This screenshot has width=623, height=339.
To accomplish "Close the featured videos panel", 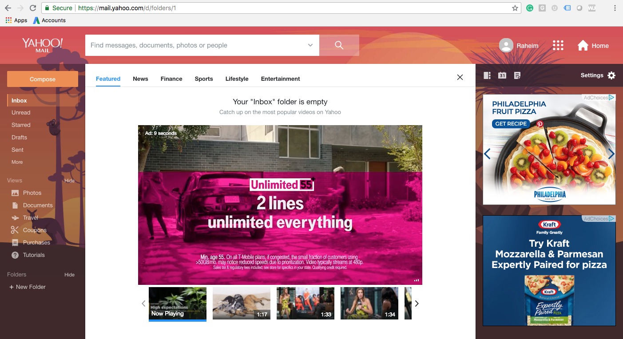I will pos(460,77).
